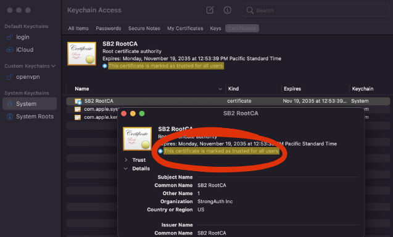The width and height of the screenshot is (393, 237).
Task: Click the Name column sort chevron
Action: click(220, 89)
